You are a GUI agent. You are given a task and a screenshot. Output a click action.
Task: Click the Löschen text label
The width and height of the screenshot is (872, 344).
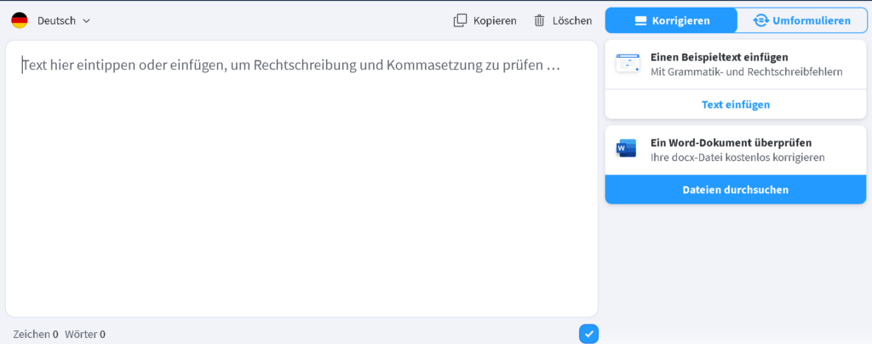(572, 20)
